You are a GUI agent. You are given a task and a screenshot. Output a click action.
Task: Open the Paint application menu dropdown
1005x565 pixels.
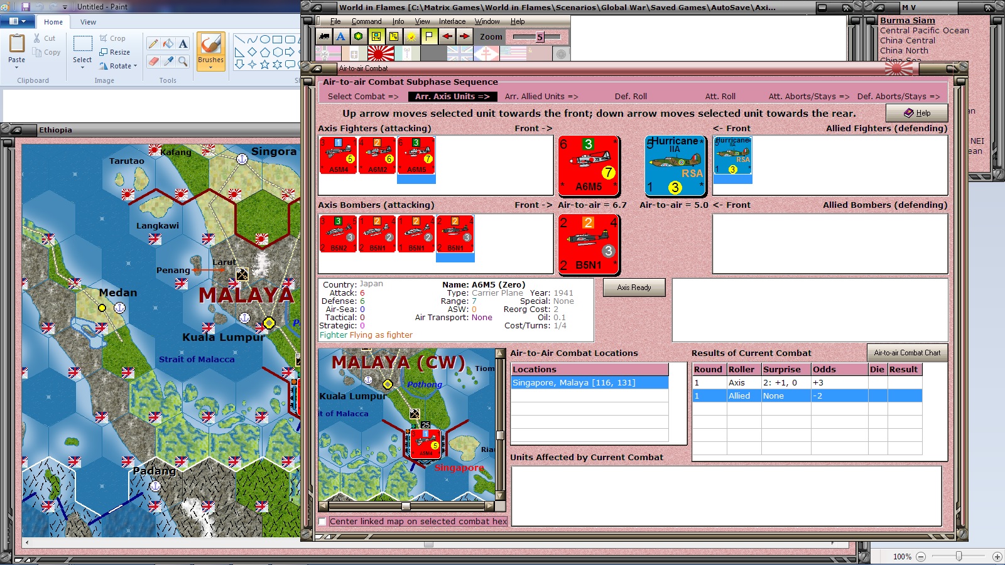(x=18, y=21)
